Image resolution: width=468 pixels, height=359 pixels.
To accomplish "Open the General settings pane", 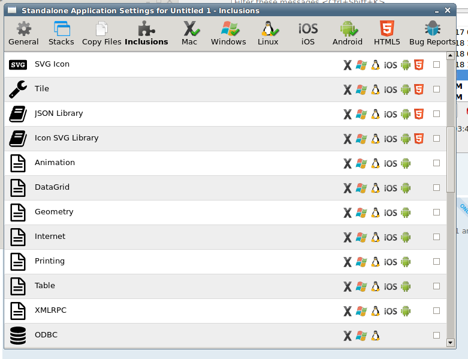I will point(23,34).
